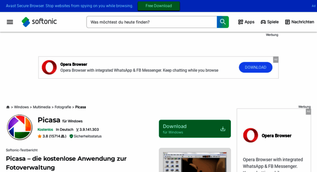Viewport: 317px width, 172px height.
Task: Click the Opera logo in the banner ad
Action: pos(49,67)
